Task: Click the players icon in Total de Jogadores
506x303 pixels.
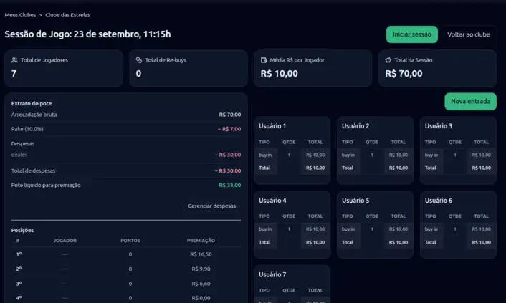Action: click(x=14, y=60)
